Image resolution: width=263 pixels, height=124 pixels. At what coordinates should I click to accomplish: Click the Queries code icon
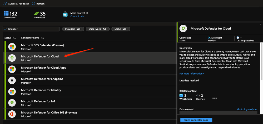pos(198,96)
